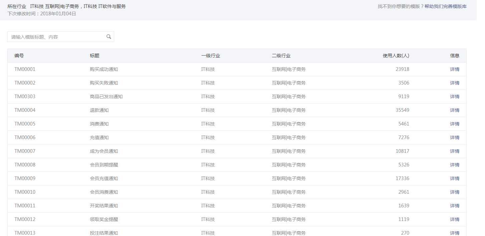The height and width of the screenshot is (236, 485).
Task: Select the template number TM00011
Action: point(25,206)
